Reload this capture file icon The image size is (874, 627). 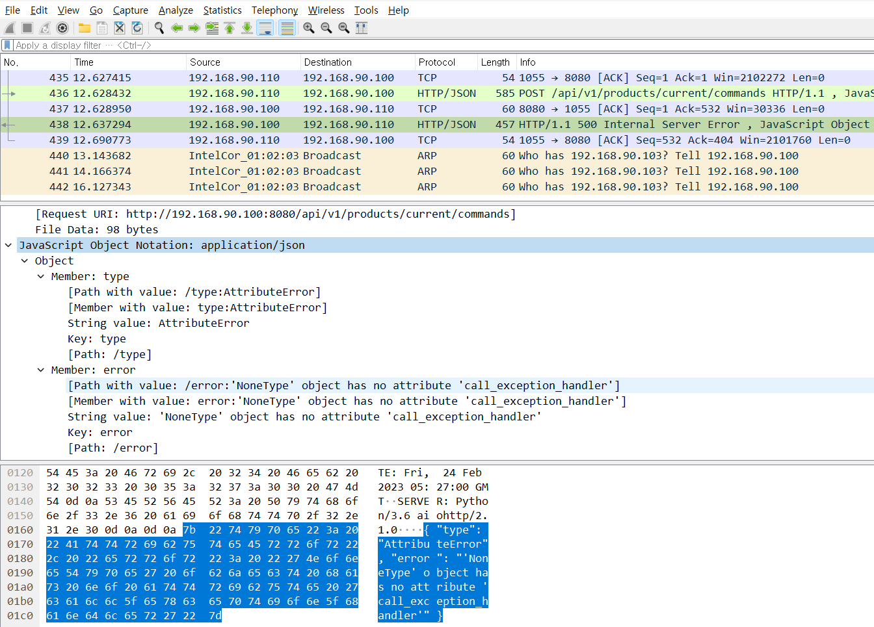(137, 28)
